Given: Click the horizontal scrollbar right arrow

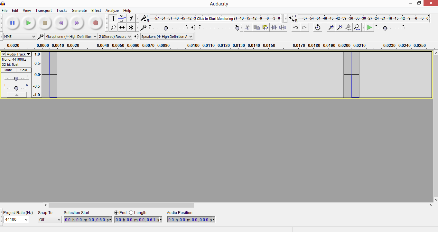Looking at the screenshot, I should pos(431,205).
